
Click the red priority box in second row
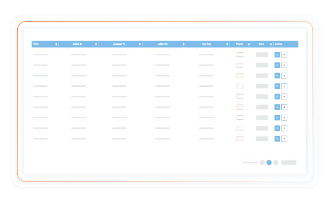coord(240,65)
